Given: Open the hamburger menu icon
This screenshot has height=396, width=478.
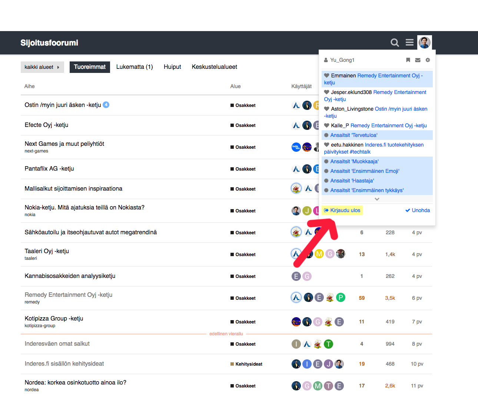Looking at the screenshot, I should [409, 43].
